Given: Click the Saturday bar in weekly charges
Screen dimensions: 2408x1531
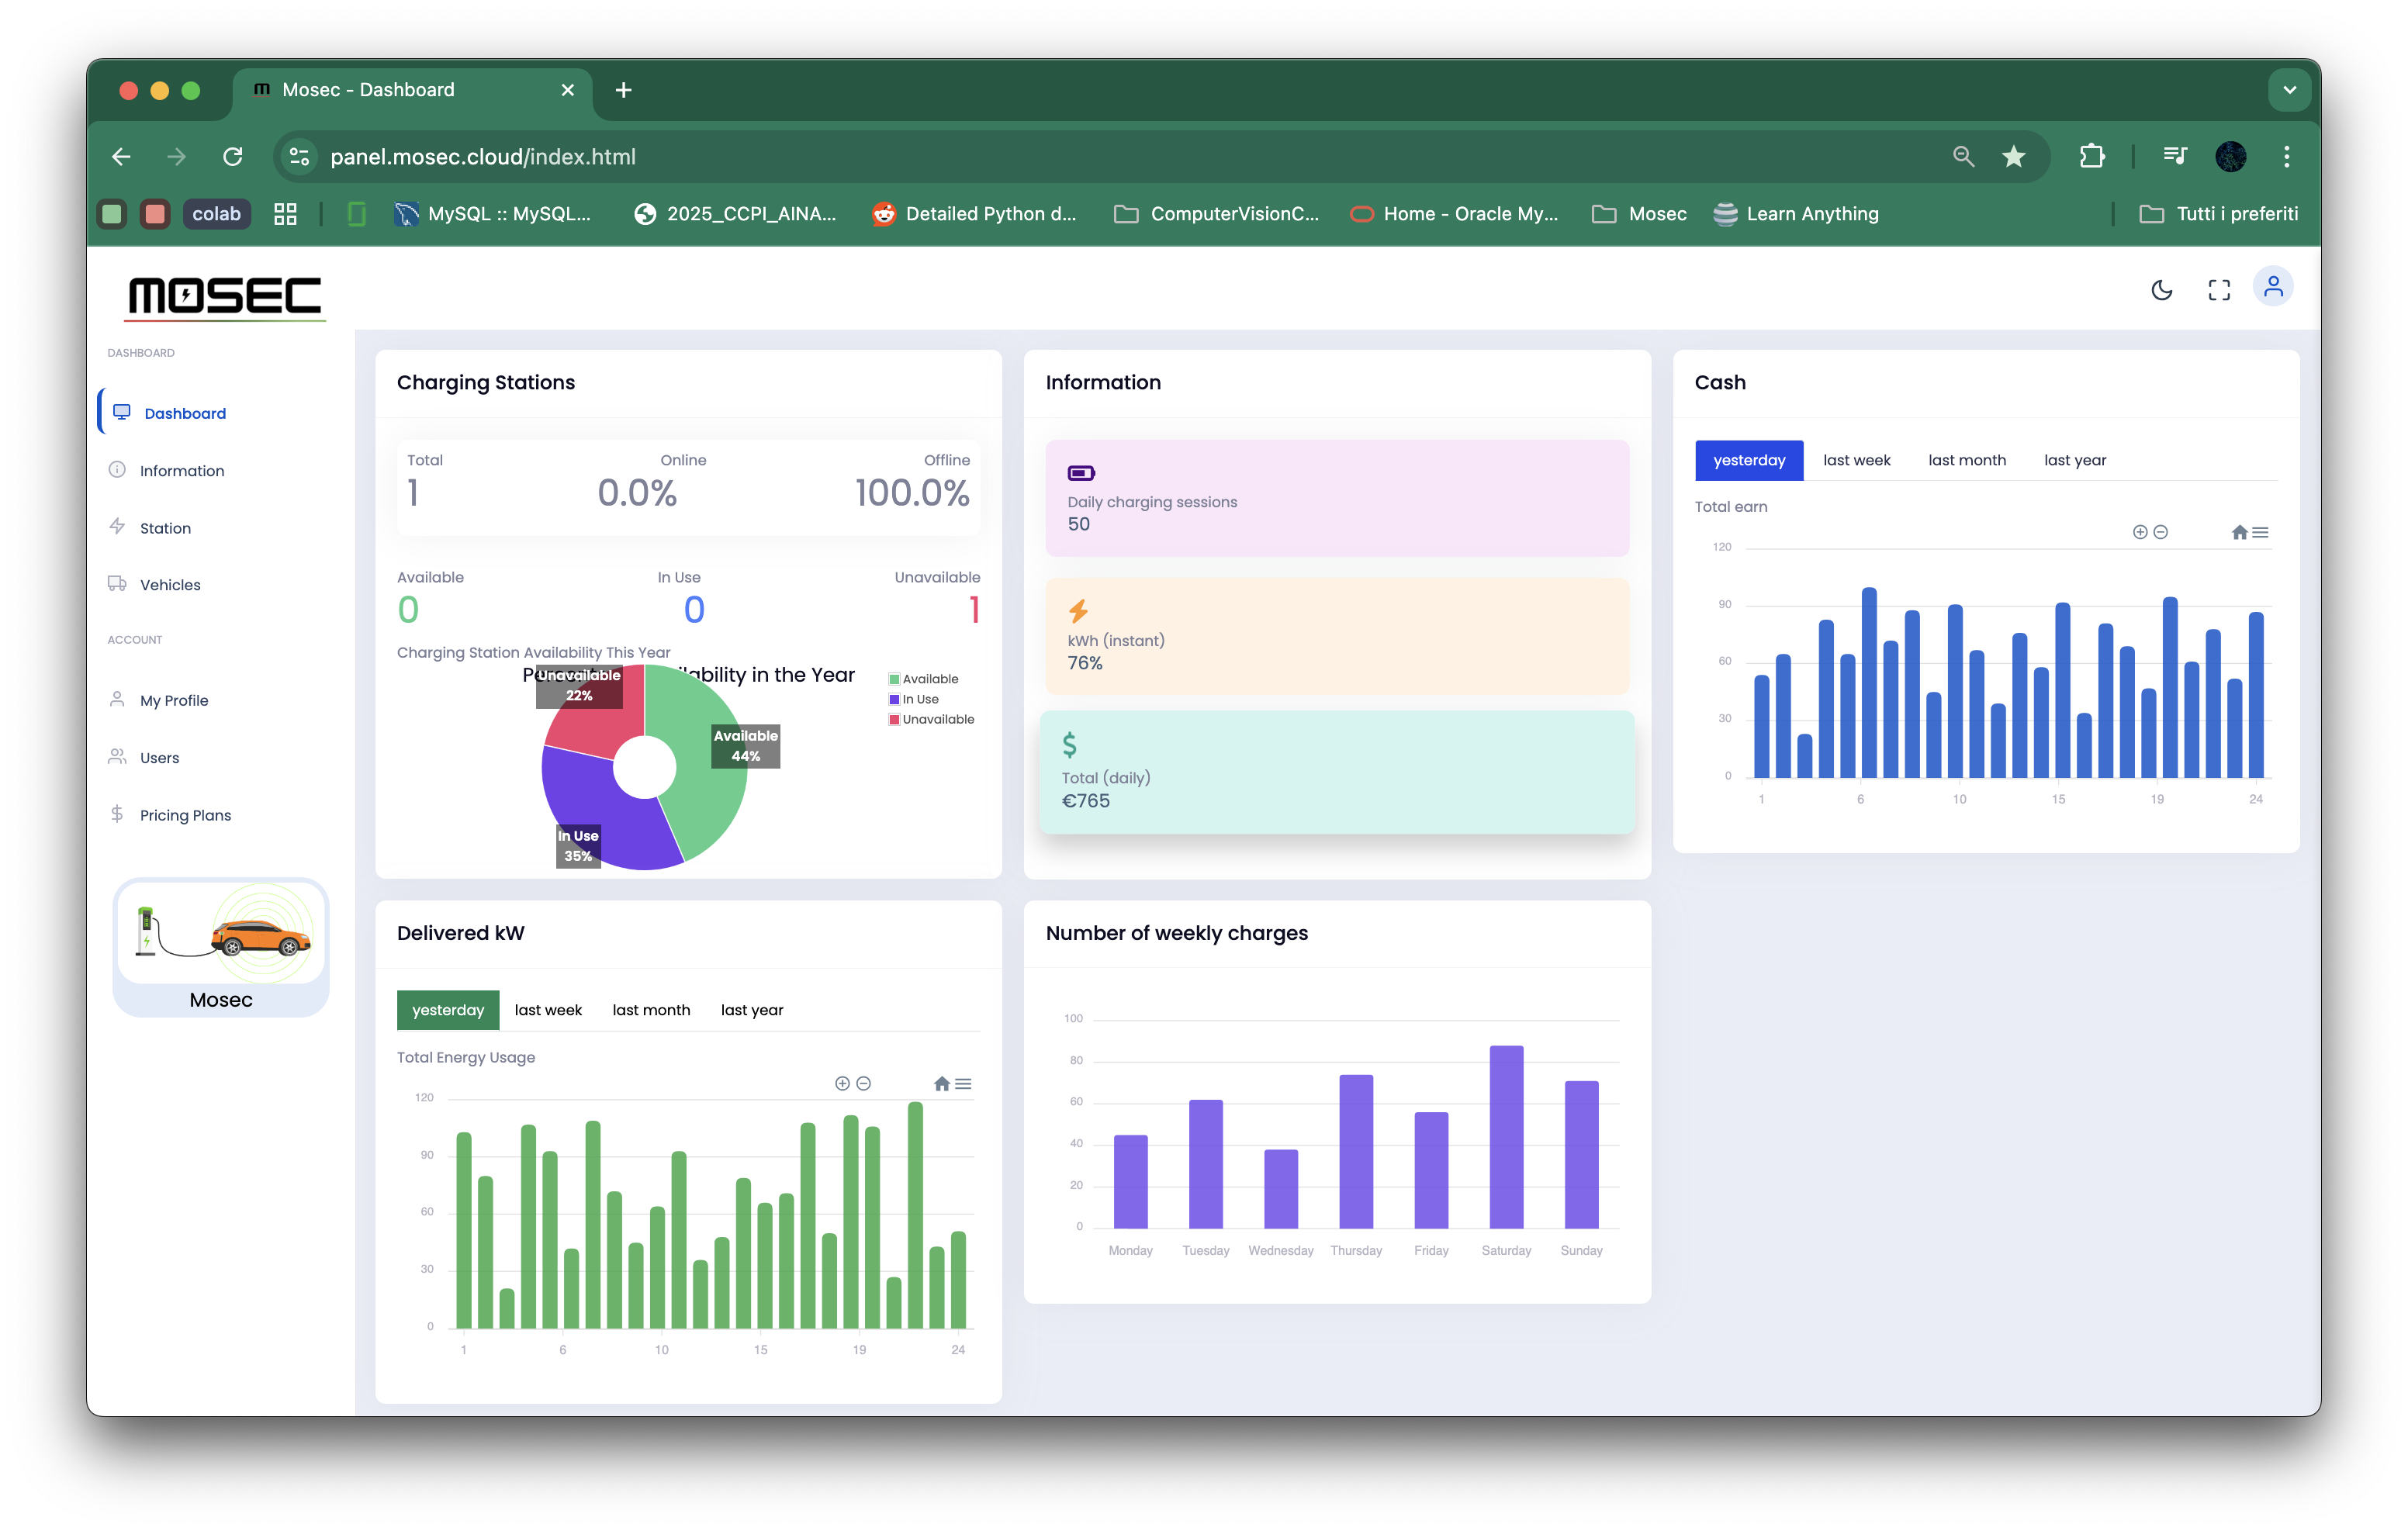Looking at the screenshot, I should coord(1506,1137).
